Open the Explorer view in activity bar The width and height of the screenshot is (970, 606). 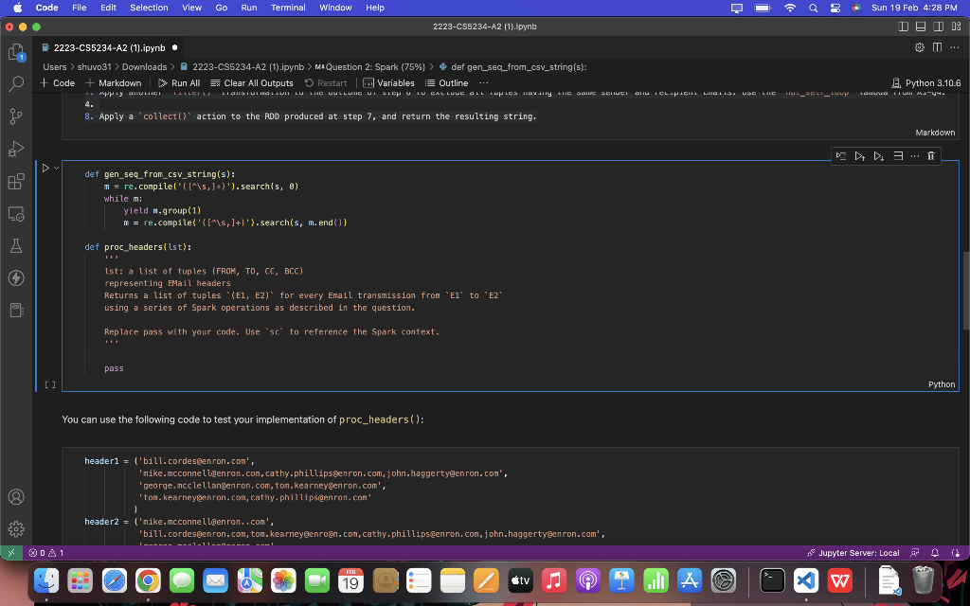tap(16, 52)
